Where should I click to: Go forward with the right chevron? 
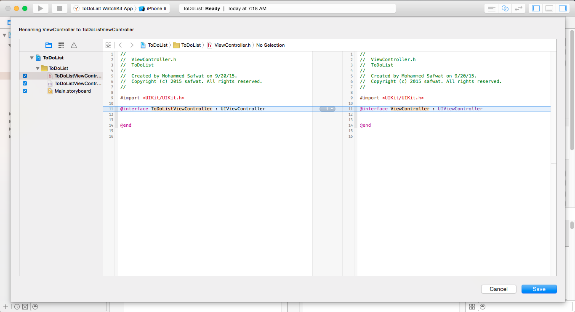point(132,45)
